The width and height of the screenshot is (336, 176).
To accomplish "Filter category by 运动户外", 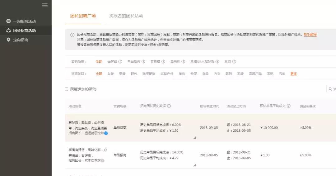I will pos(167,74).
